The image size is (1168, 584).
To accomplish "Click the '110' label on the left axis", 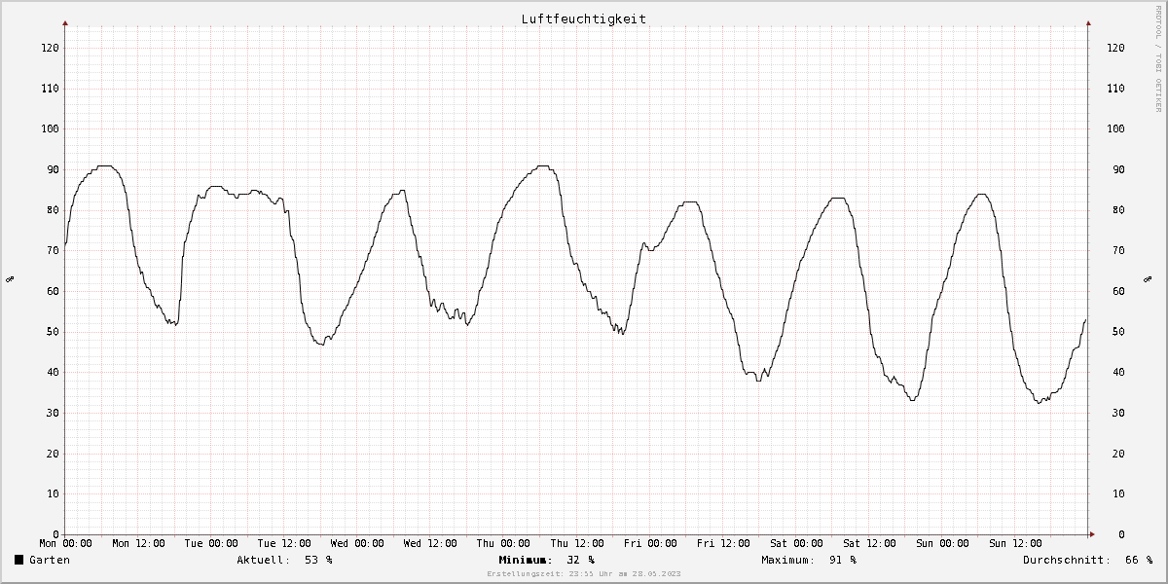I will coord(49,89).
